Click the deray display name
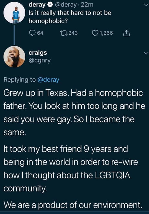The image size is (149, 214). (x=37, y=5)
